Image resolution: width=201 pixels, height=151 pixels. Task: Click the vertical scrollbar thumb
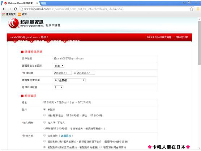(199, 43)
